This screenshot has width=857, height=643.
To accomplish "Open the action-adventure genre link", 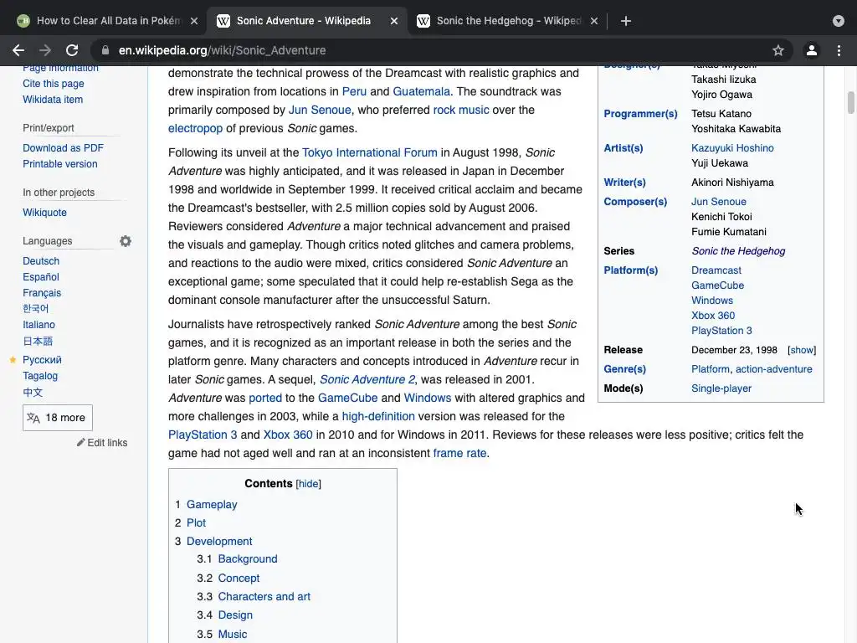I will coord(773,369).
